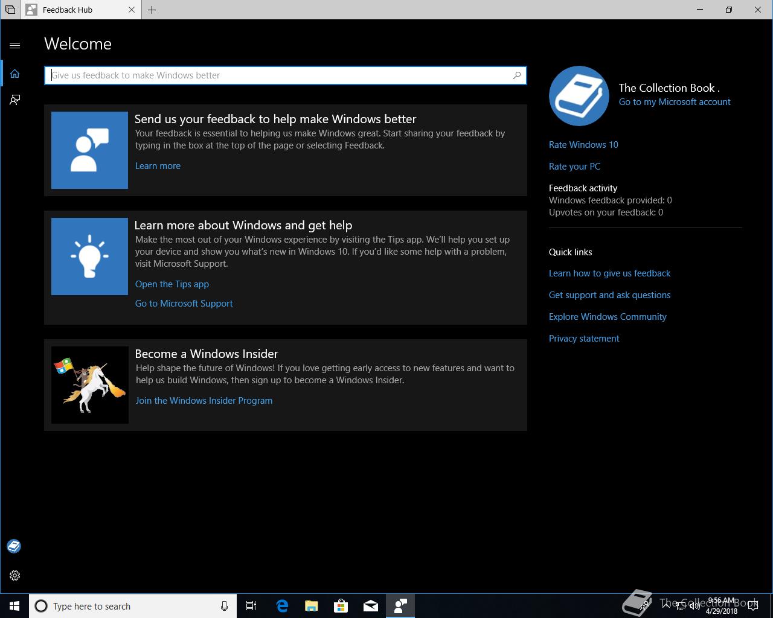Viewport: 773px width, 618px height.
Task: Click 'Send us your feedback' heading
Action: [x=275, y=119]
